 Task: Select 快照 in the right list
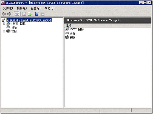point(72,37)
